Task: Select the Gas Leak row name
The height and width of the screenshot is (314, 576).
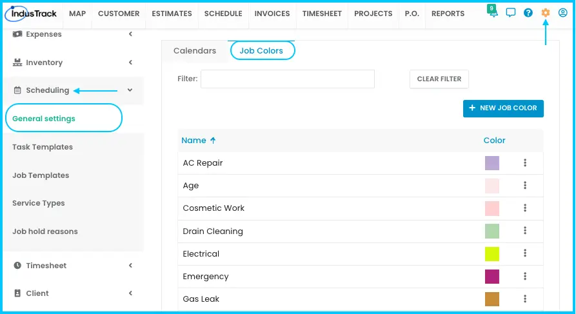Action: pos(201,299)
